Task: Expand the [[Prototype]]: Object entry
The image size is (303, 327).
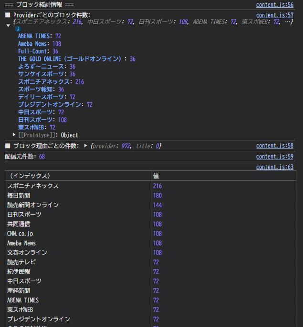Action: 14,135
